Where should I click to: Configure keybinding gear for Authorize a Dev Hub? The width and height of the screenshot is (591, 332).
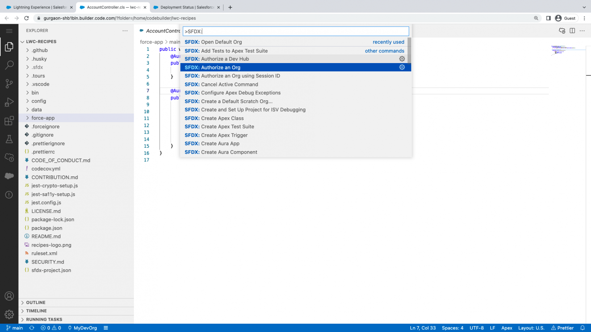click(402, 59)
